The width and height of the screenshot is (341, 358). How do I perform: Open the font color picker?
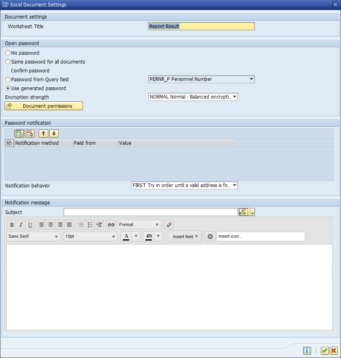[x=126, y=237]
